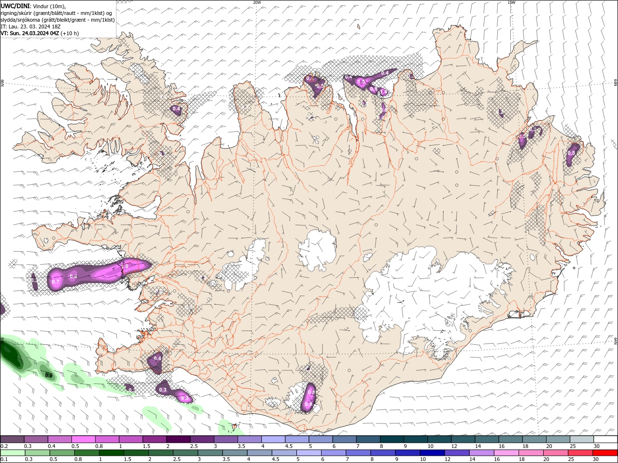Click the 'VT: Sun. 24.03.2024 04Z (+10 h)' line
Image resolution: width=618 pixels, height=463 pixels.
click(40, 33)
